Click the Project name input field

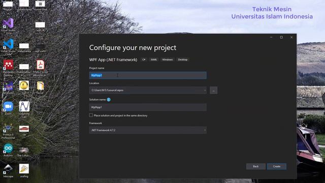pos(148,75)
